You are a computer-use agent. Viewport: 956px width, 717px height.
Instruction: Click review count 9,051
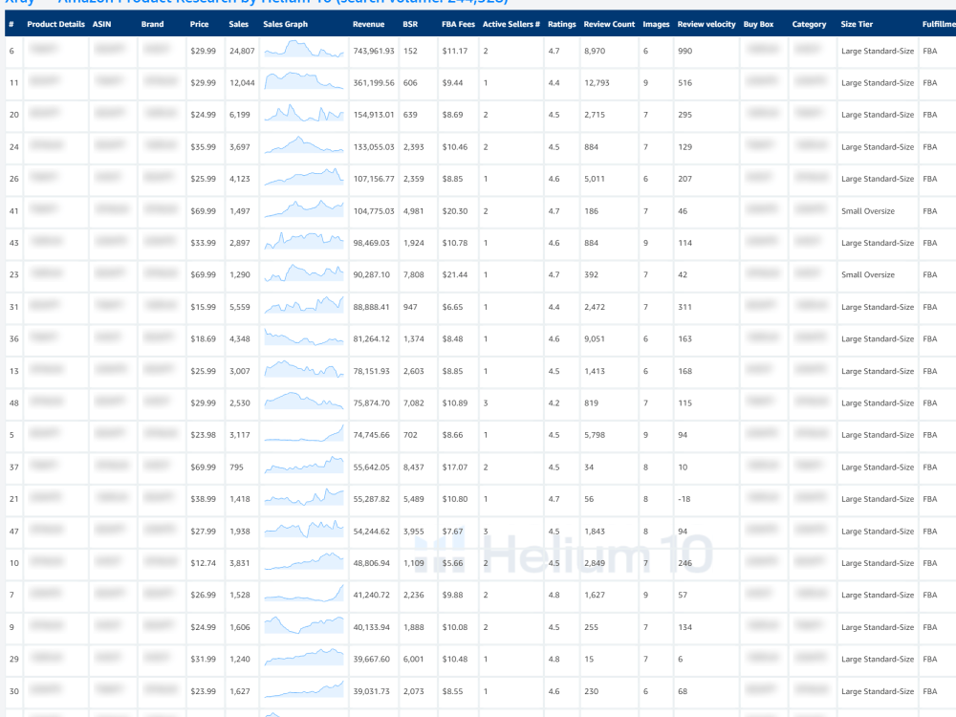[595, 339]
